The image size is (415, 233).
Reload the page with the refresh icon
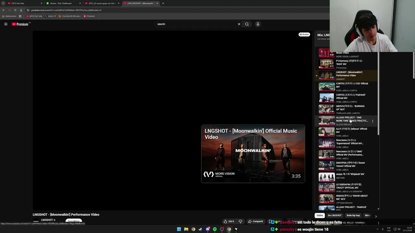(x=15, y=10)
